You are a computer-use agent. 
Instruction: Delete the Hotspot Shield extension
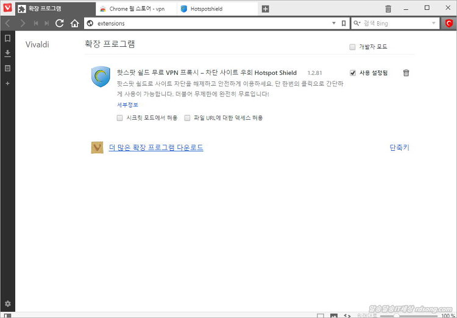(406, 73)
